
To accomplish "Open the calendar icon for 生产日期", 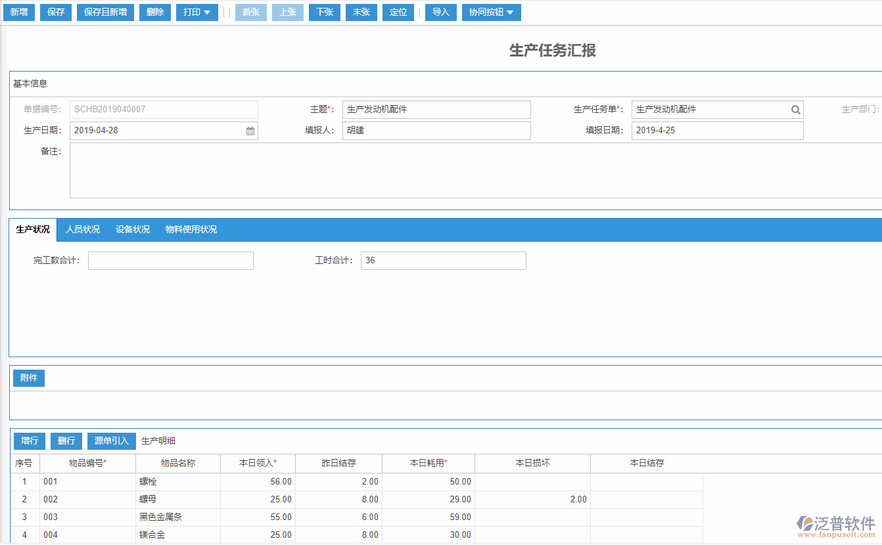I will coord(250,131).
